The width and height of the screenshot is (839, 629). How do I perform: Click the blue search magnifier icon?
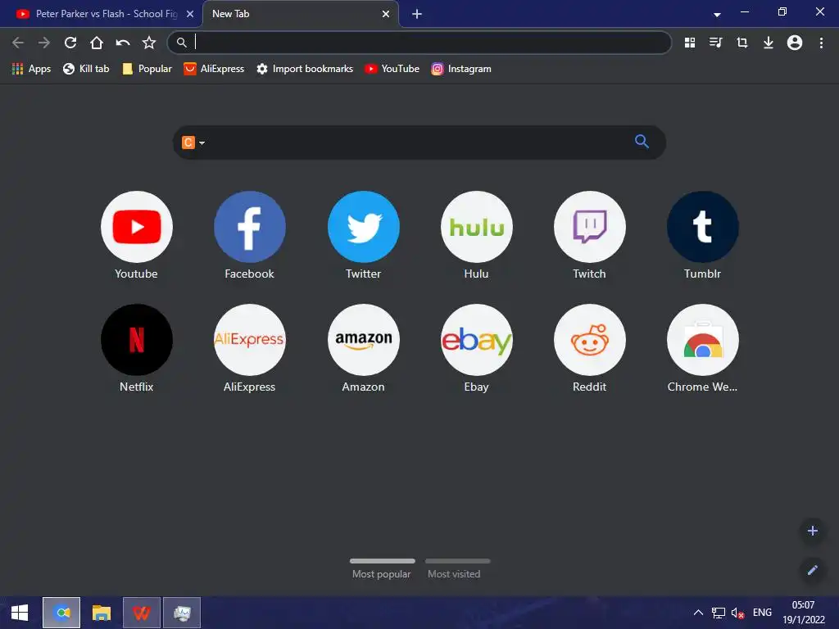[642, 142]
